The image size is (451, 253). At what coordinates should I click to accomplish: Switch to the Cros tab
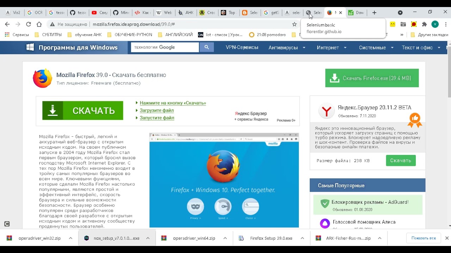click(207, 13)
